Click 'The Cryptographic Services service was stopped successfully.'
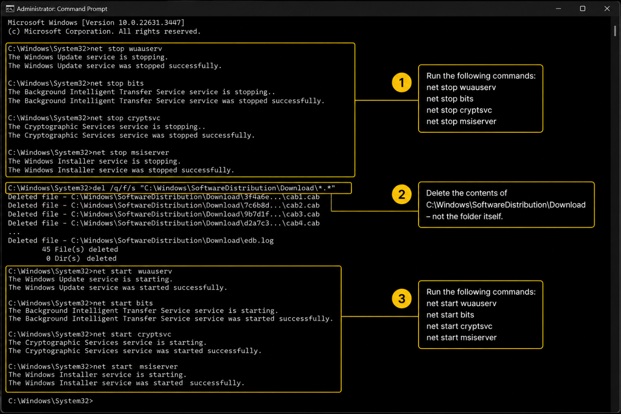This screenshot has height=414, width=621. point(131,135)
